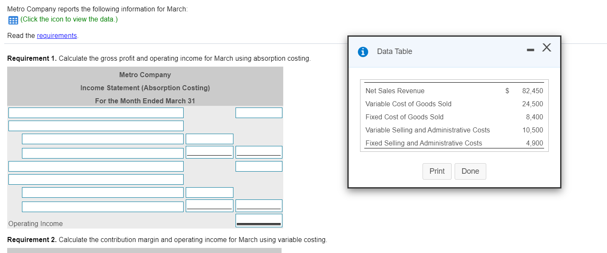Click the amount box on the top statement row
The width and height of the screenshot is (607, 253).
[x=259, y=113]
